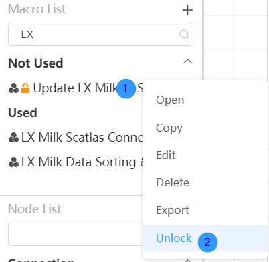The width and height of the screenshot is (269, 262).
Task: Click the blue step 1 badge
Action: [126, 88]
